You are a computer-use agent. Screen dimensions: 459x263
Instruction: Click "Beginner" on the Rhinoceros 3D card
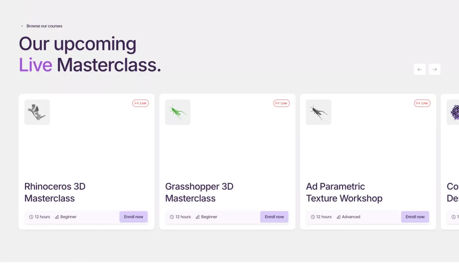coord(69,217)
